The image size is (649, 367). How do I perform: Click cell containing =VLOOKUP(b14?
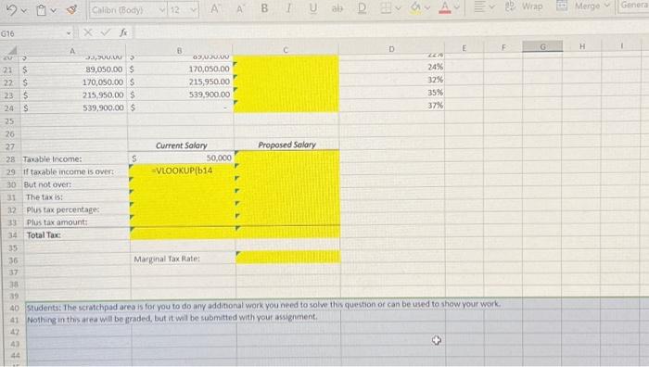[182, 171]
